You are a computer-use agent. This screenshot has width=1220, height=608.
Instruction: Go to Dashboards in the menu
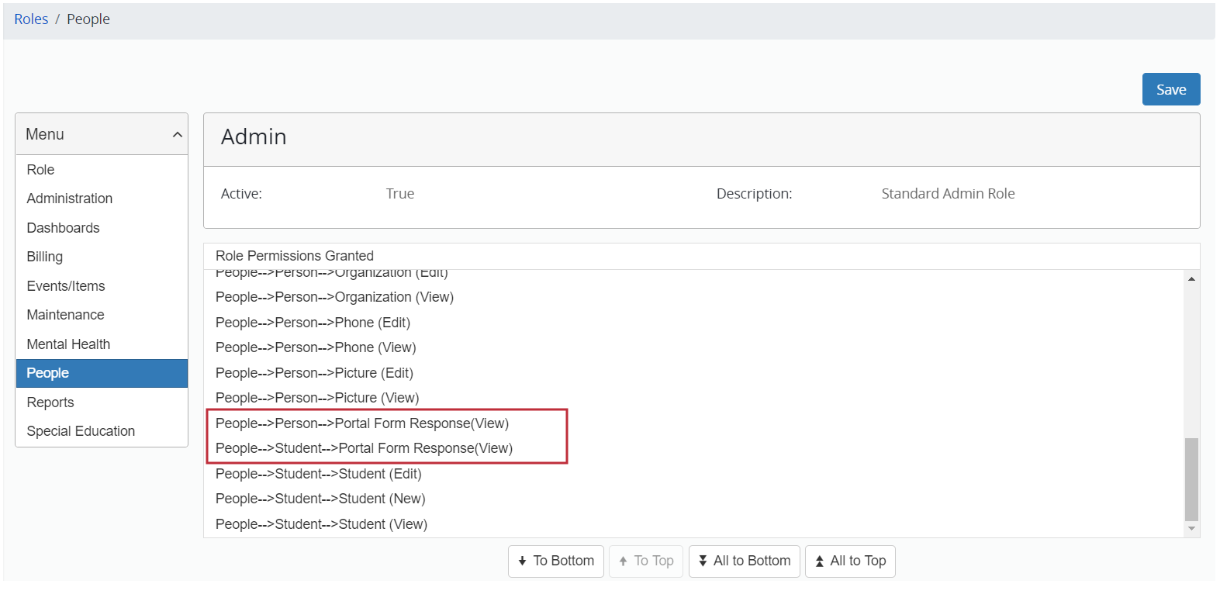[x=63, y=228]
